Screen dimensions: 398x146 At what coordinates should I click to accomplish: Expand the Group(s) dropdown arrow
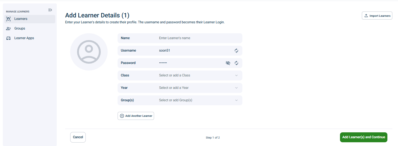[x=236, y=100]
